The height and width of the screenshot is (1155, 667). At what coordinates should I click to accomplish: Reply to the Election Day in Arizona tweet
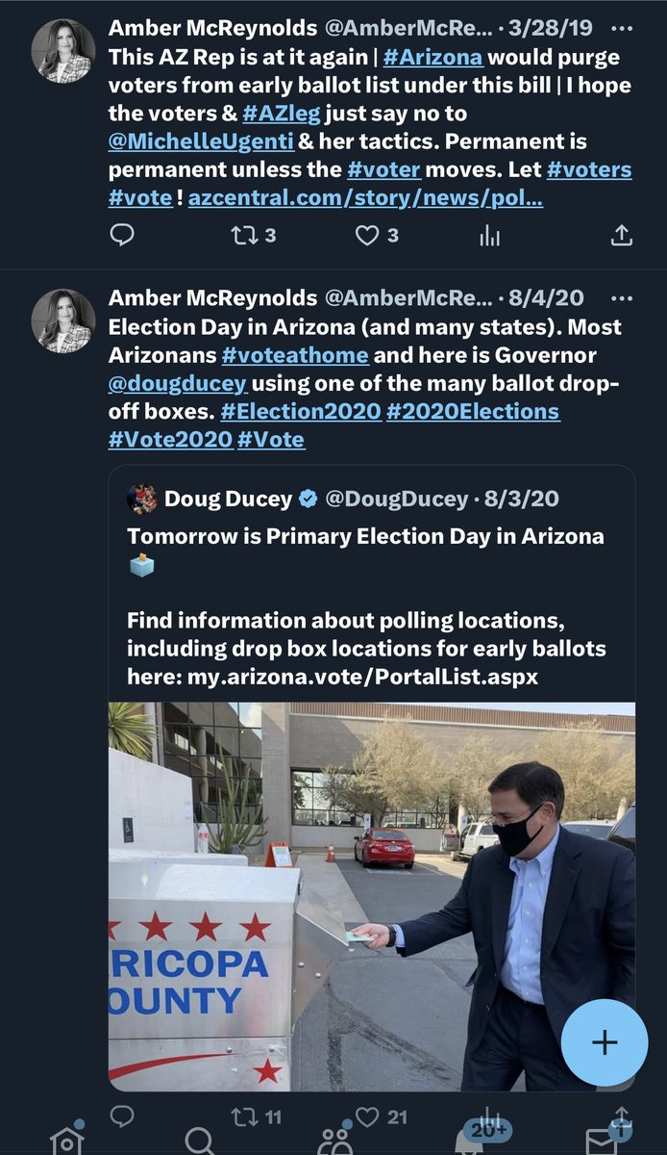tap(121, 1116)
